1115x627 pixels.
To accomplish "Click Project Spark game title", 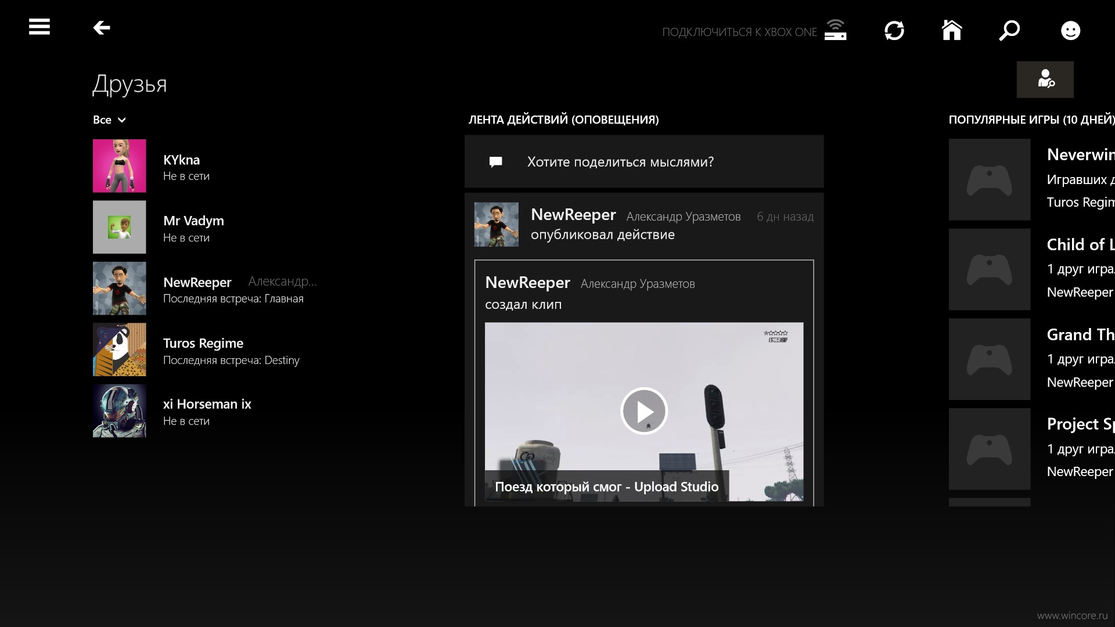I will coord(1081,424).
